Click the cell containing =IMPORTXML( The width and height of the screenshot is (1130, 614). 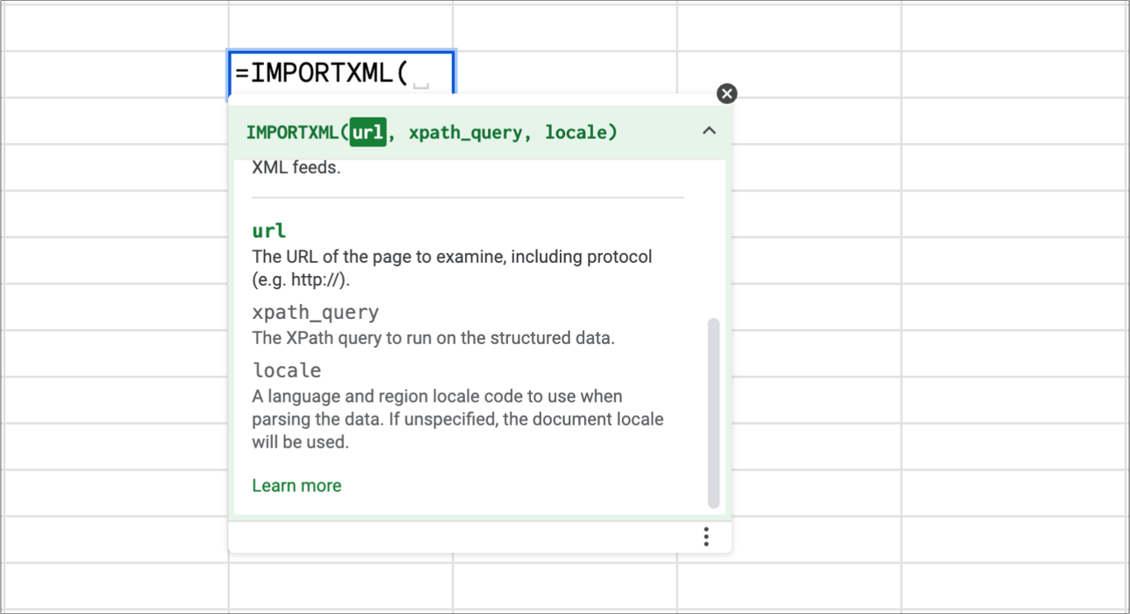point(342,74)
